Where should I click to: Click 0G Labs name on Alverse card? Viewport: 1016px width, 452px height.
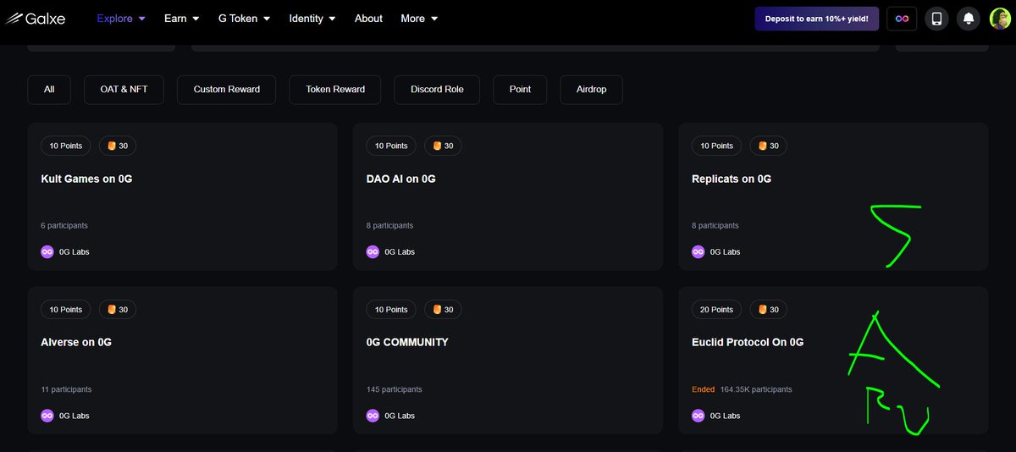pyautogui.click(x=75, y=416)
